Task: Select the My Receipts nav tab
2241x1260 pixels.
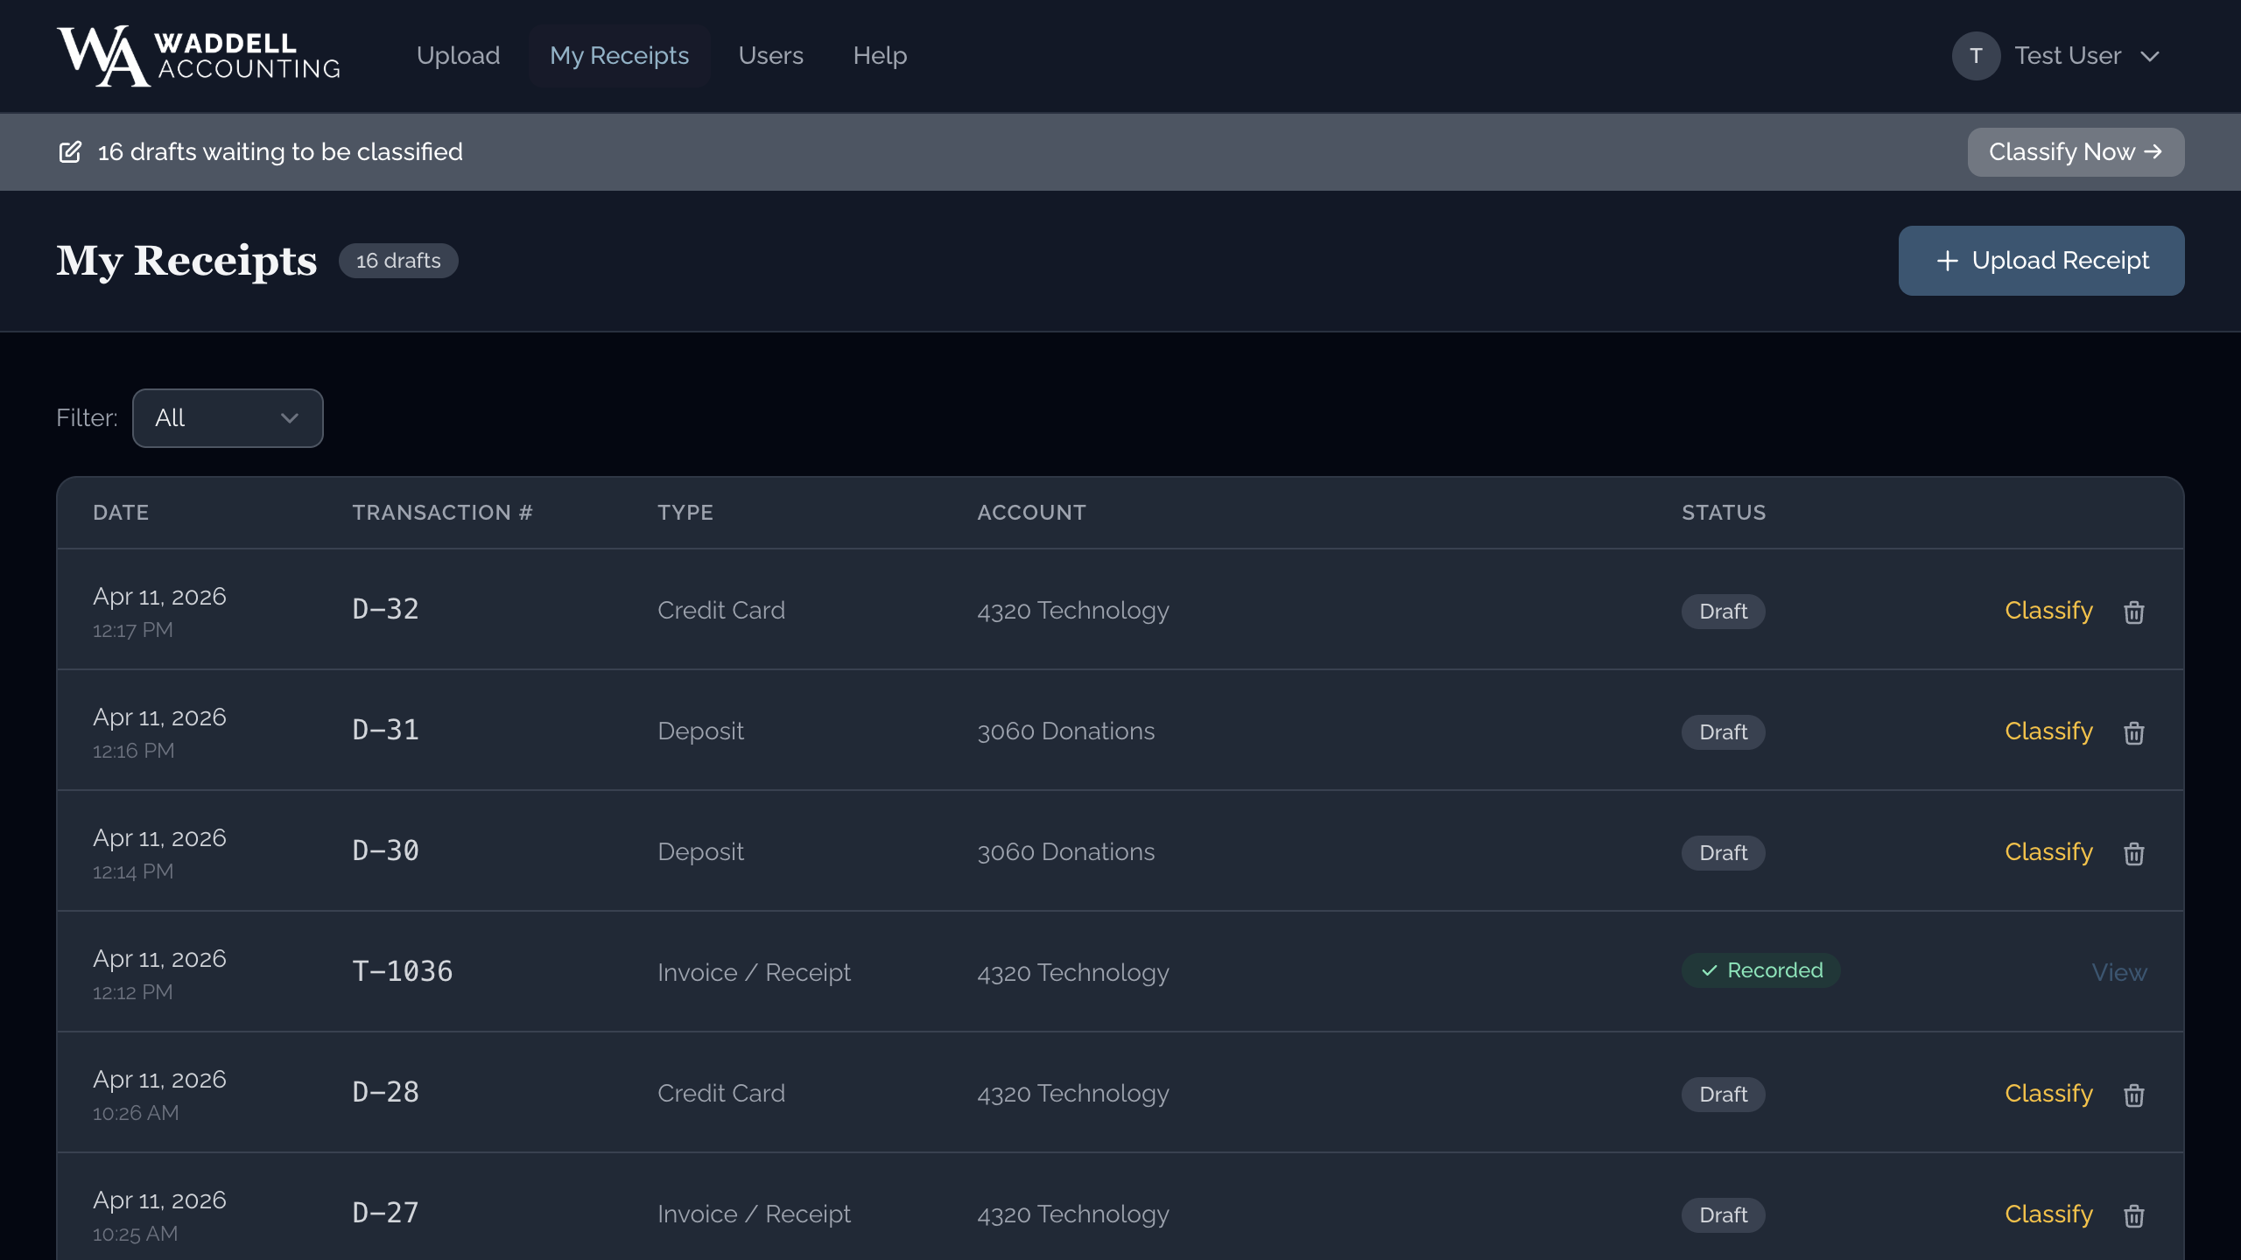Action: (x=620, y=56)
